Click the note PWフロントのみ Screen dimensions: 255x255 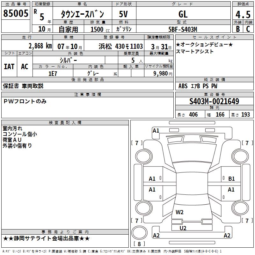pyautogui.click(x=25, y=101)
